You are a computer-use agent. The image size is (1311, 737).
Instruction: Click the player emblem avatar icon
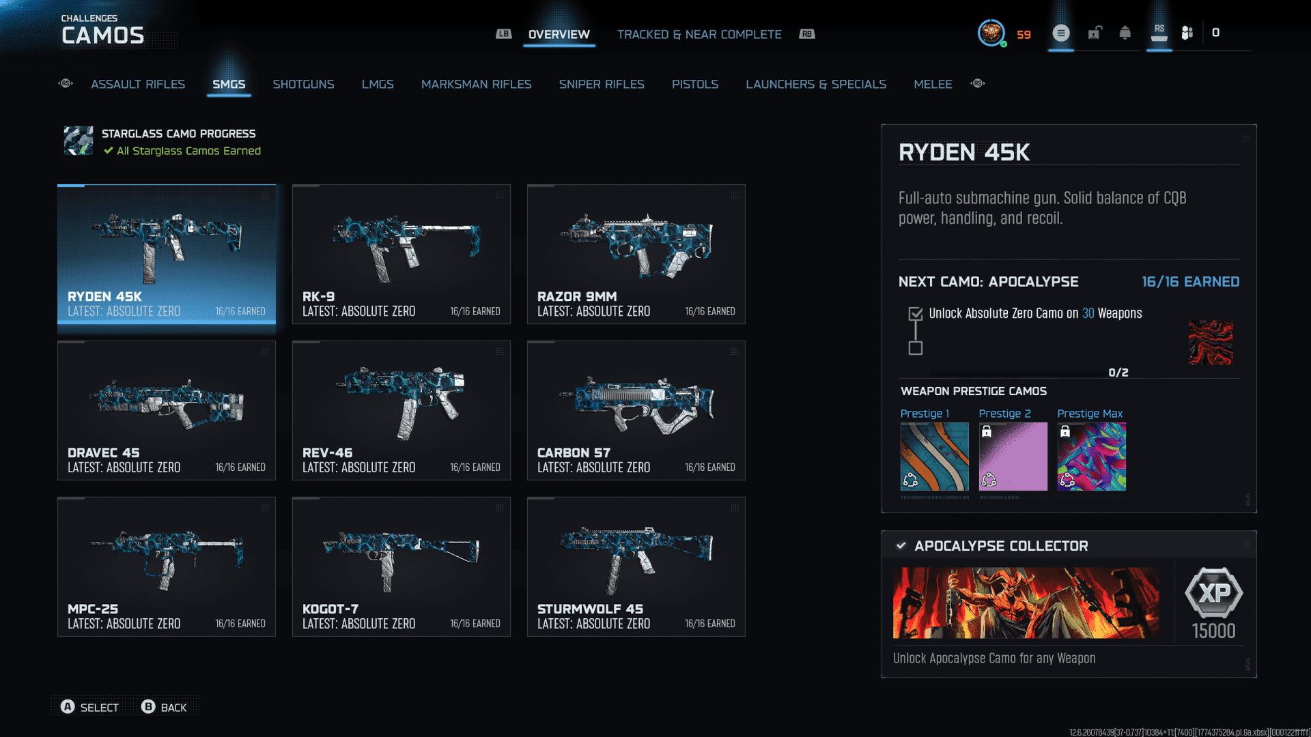click(x=991, y=33)
